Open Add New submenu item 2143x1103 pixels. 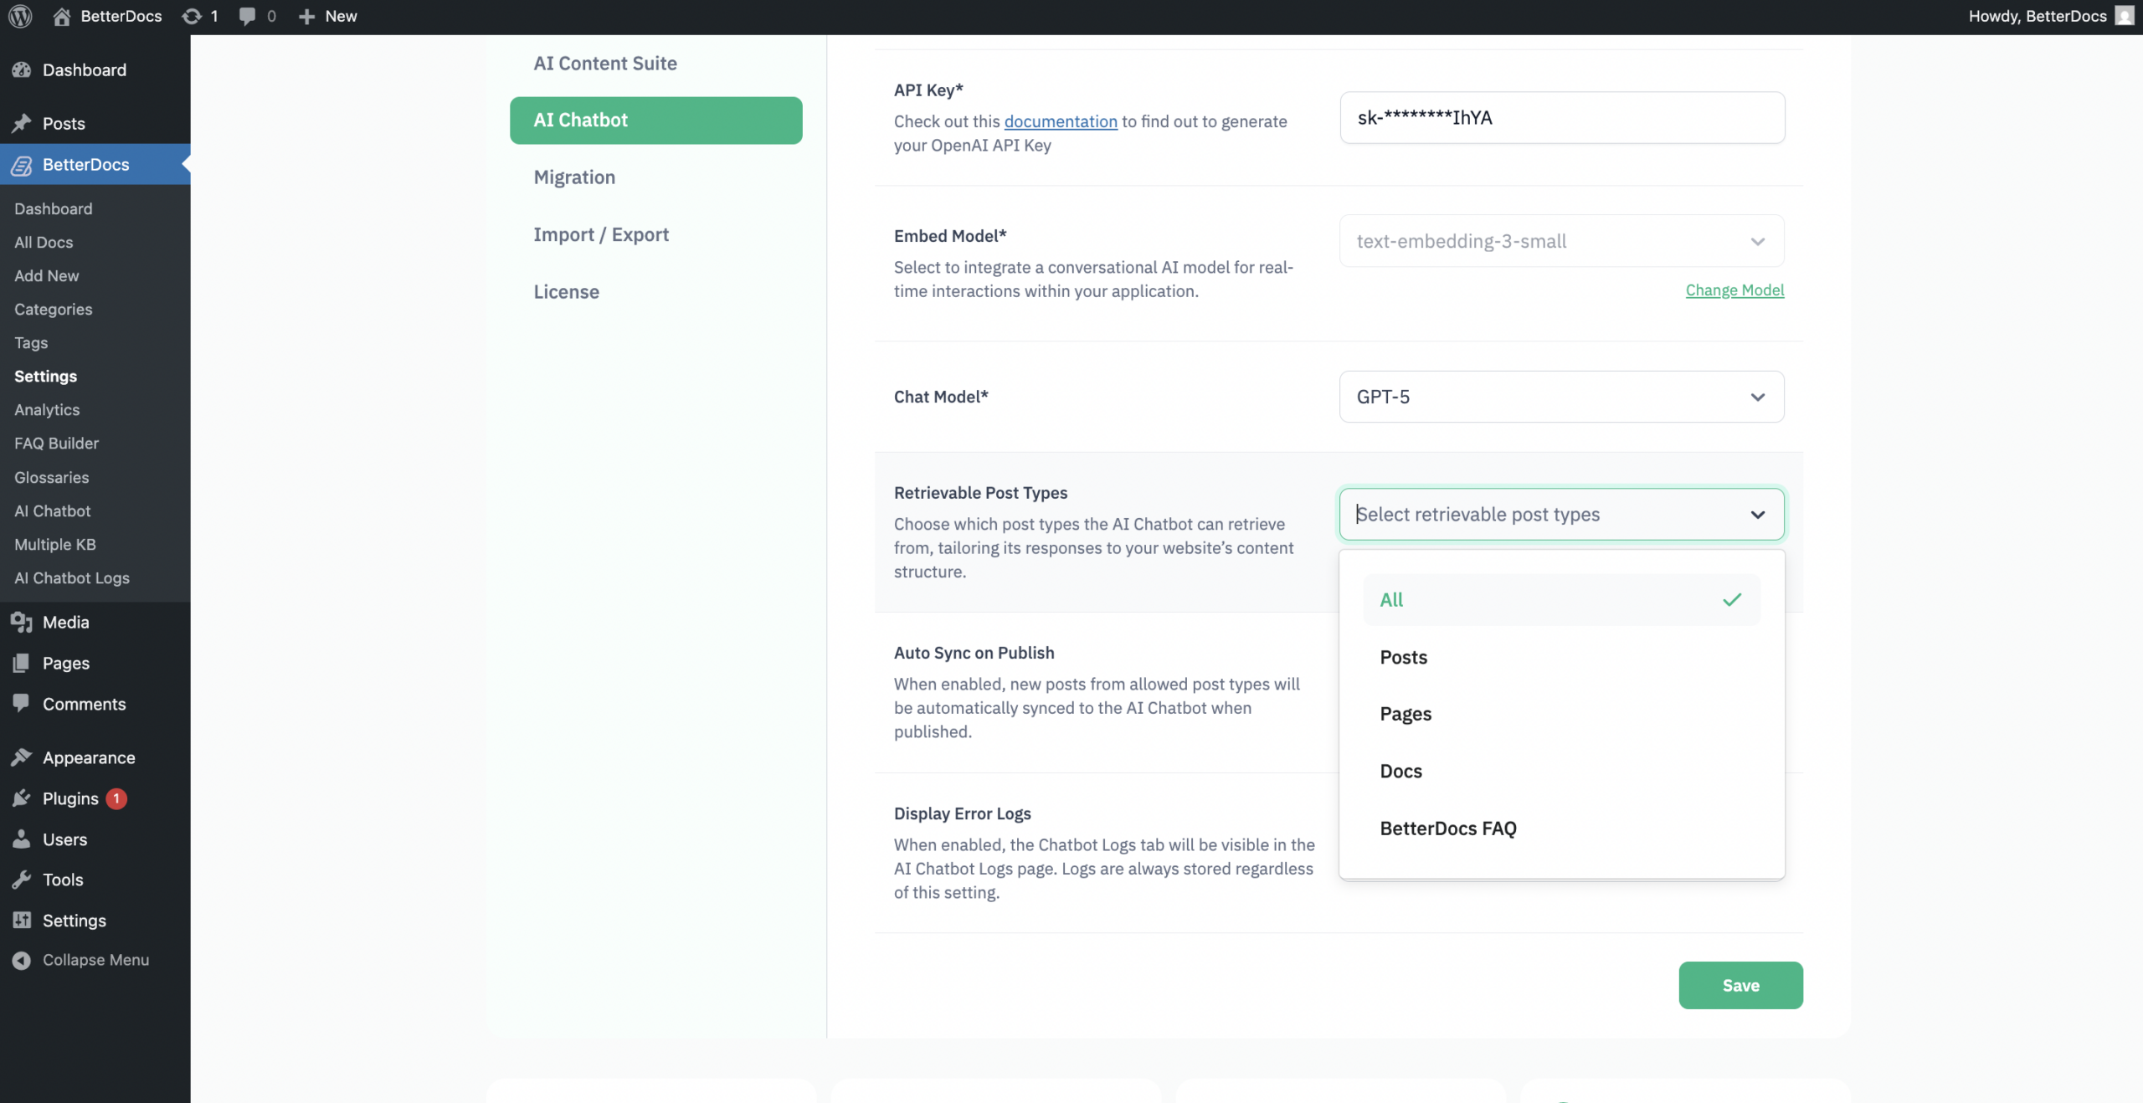(47, 275)
